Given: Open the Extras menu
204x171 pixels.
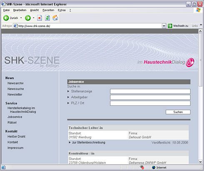Looking at the screenshot, I should tap(62, 10).
